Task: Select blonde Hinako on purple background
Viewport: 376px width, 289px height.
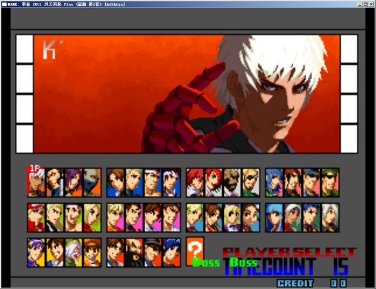Action: (x=233, y=217)
